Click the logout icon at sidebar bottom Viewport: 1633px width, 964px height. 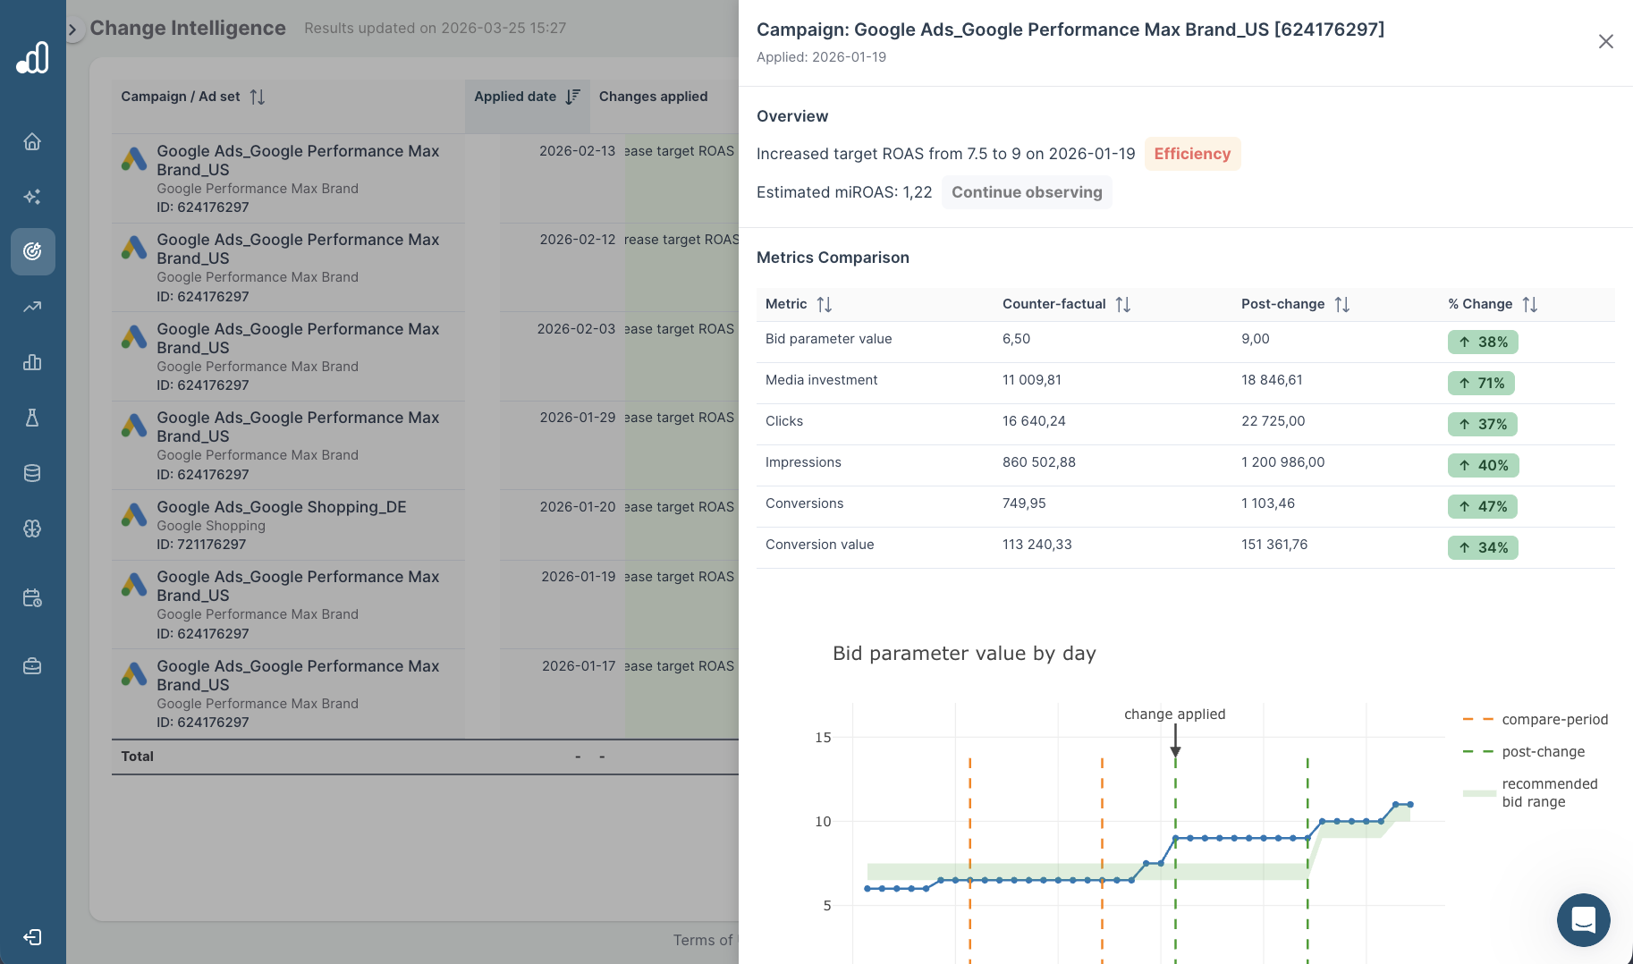pos(32,936)
